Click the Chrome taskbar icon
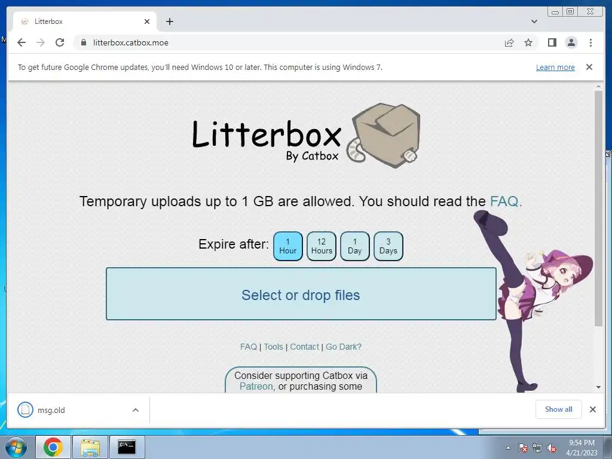Viewport: 612px width, 459px height. point(53,447)
